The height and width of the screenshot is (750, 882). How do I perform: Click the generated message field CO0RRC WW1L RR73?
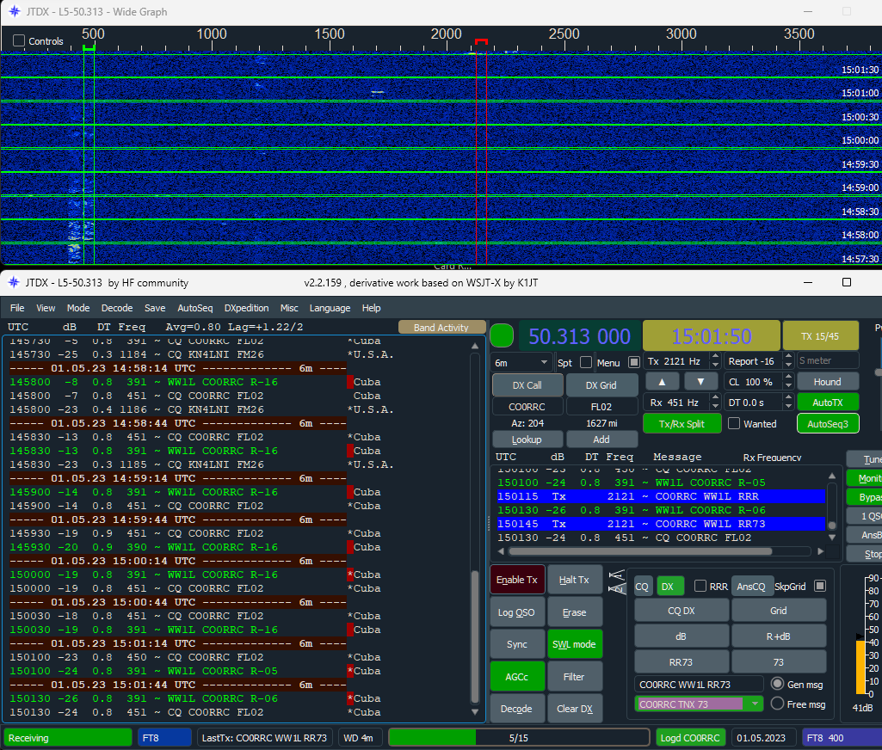point(700,685)
